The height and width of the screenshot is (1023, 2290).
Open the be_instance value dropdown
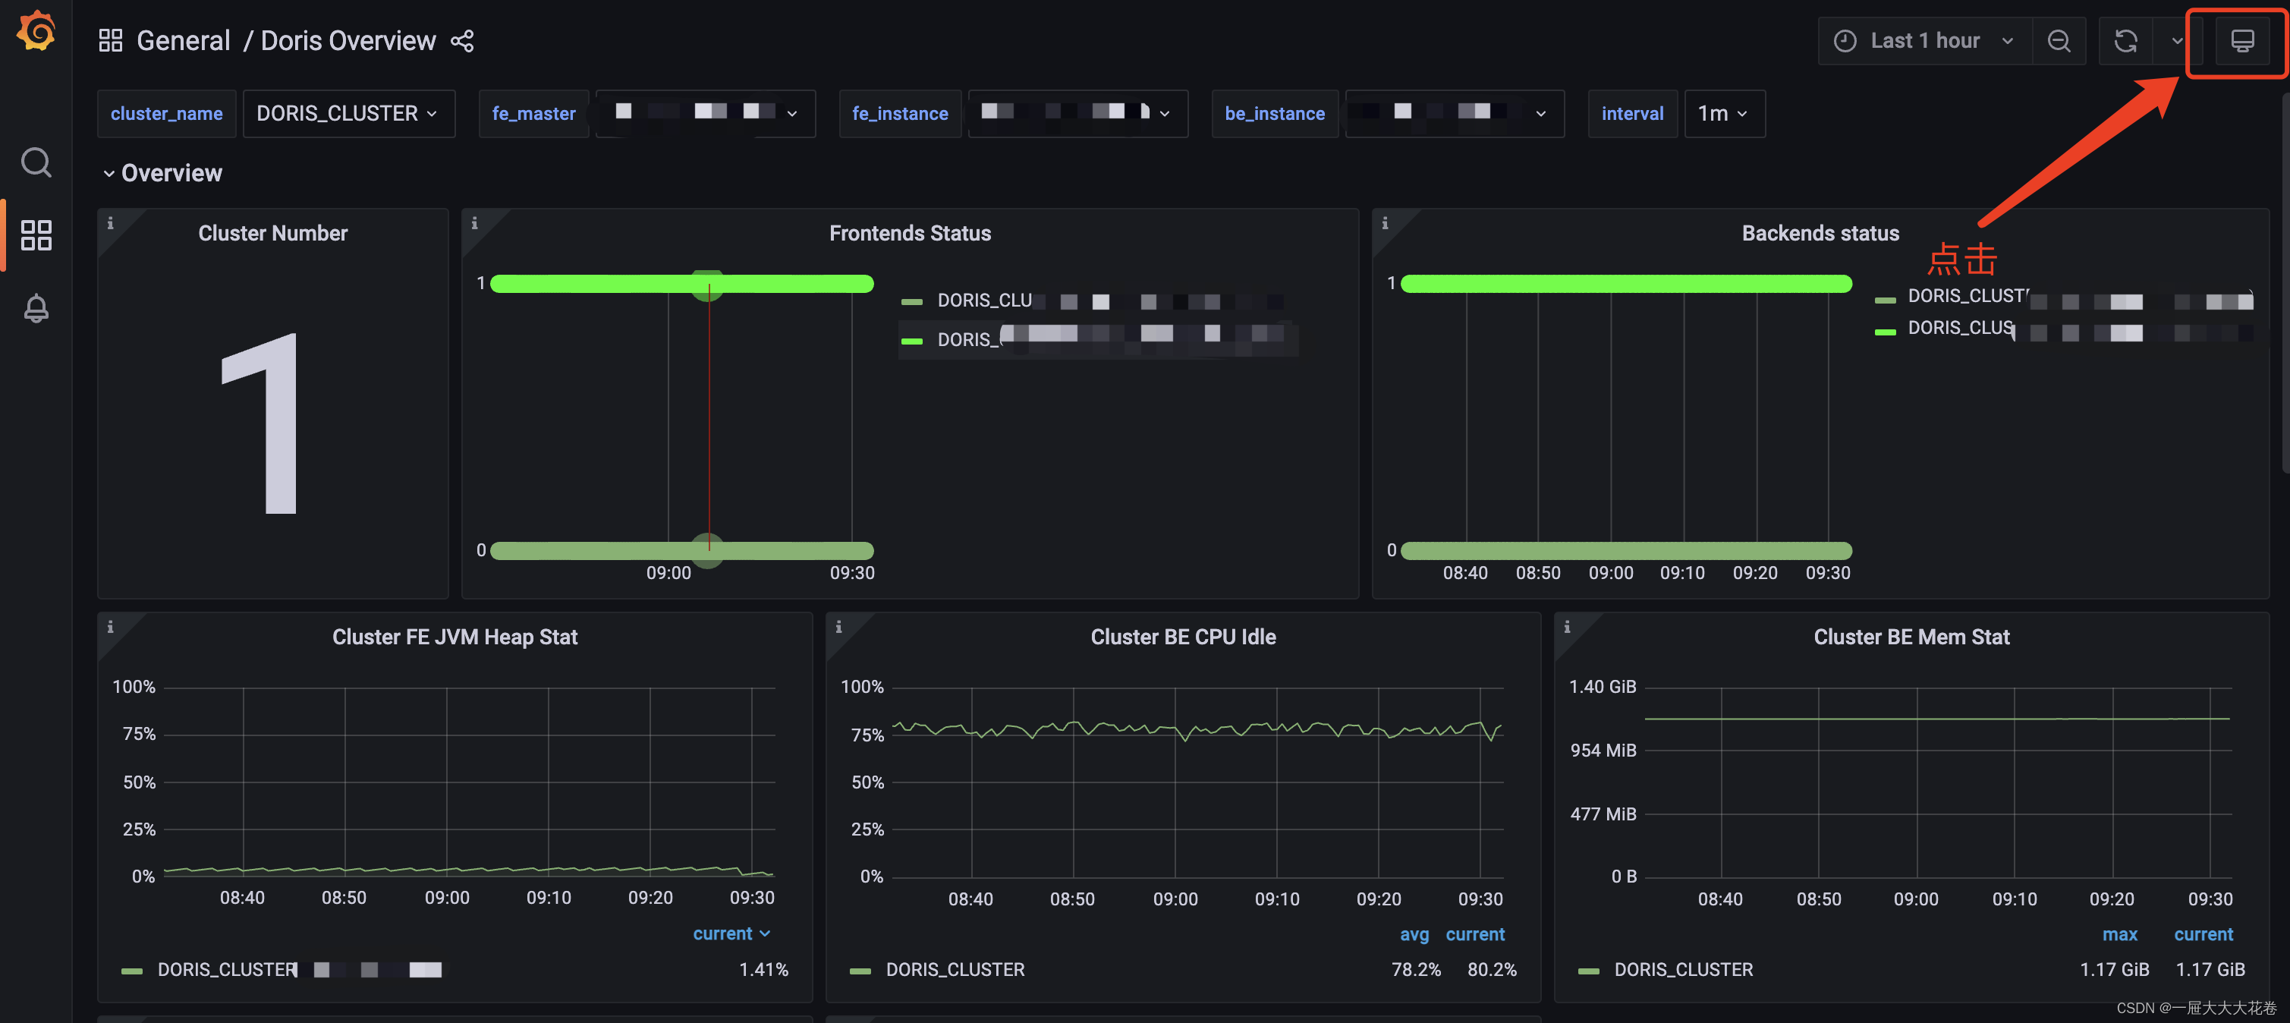click(x=1455, y=114)
